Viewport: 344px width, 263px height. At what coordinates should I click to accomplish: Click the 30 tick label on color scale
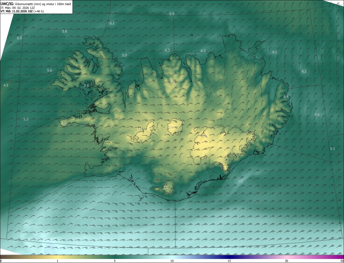coord(286,261)
